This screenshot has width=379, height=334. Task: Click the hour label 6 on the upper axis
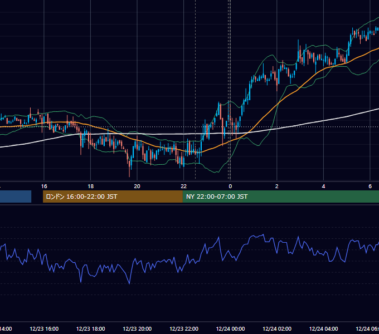tap(370, 186)
